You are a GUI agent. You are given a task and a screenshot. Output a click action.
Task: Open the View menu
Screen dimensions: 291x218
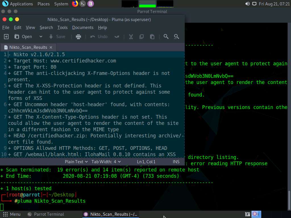click(x=30, y=28)
